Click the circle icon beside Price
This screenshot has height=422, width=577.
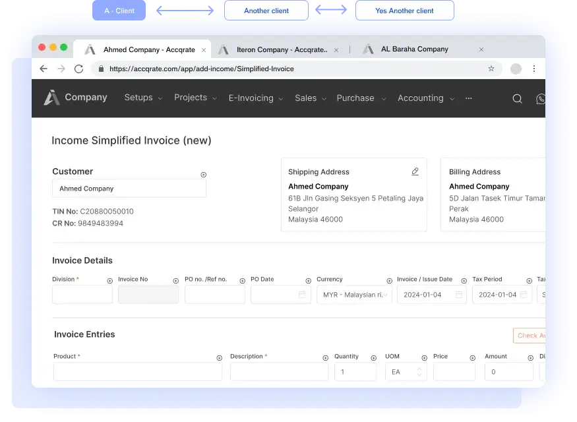473,358
